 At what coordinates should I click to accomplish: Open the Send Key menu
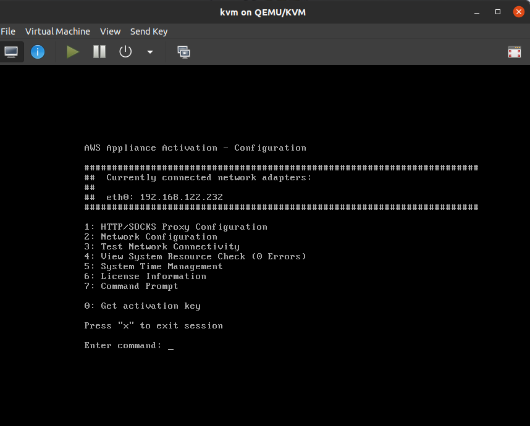click(149, 31)
